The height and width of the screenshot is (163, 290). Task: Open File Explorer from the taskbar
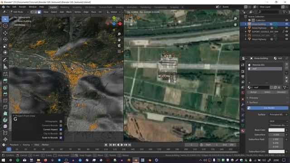[x=39, y=160]
